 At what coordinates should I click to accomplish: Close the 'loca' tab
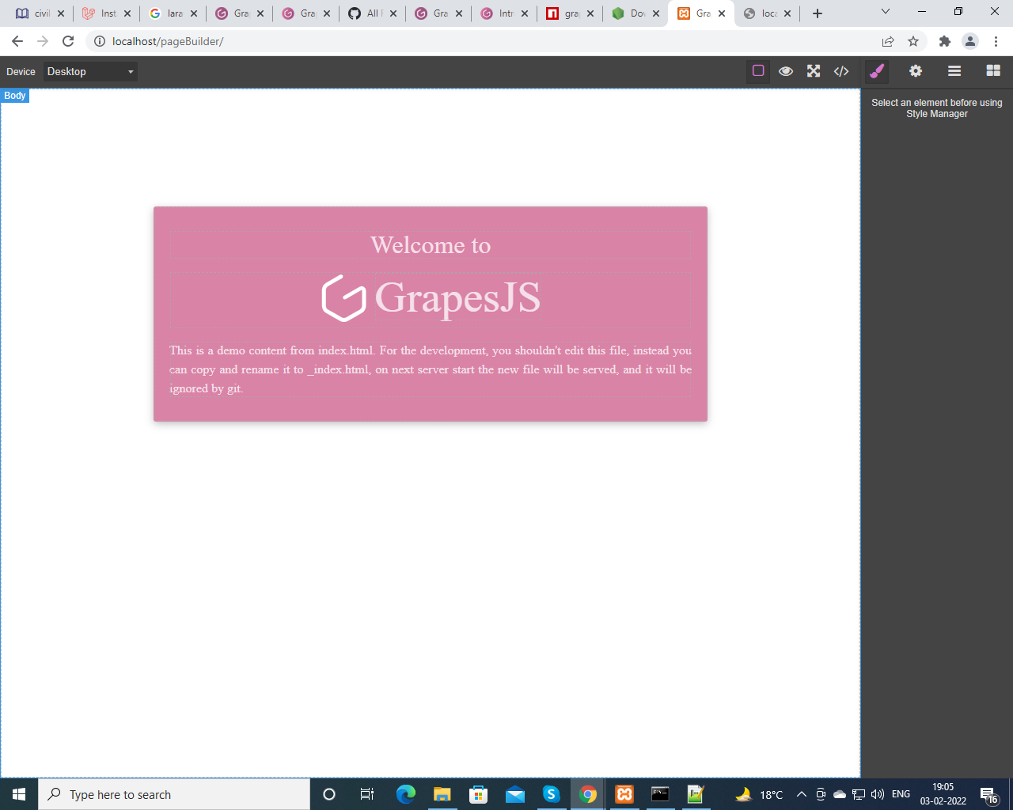pyautogui.click(x=787, y=13)
